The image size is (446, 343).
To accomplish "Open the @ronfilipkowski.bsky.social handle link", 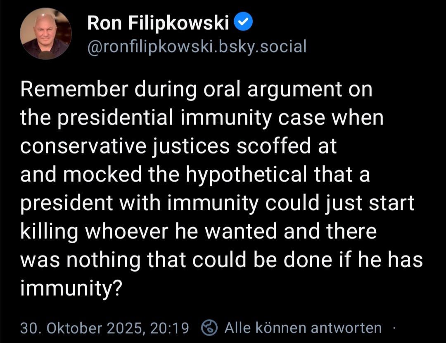I will 197,47.
